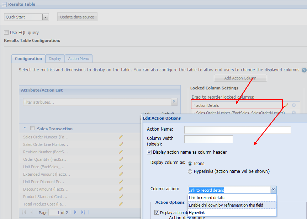Select the Hyperlinks display option

[190, 171]
